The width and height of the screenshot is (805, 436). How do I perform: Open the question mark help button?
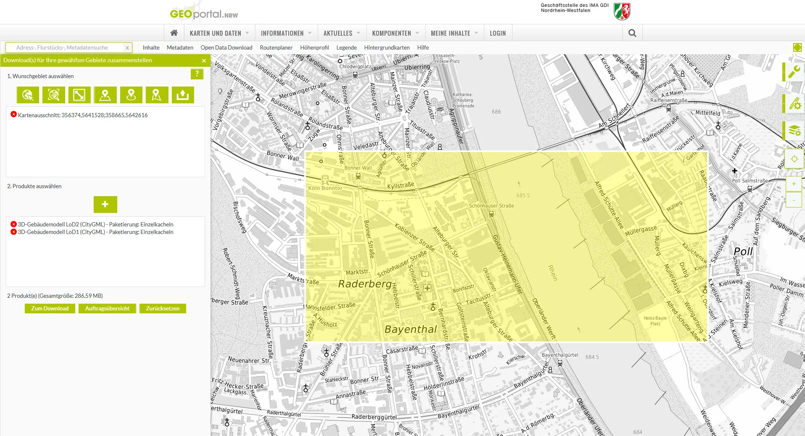tap(197, 74)
